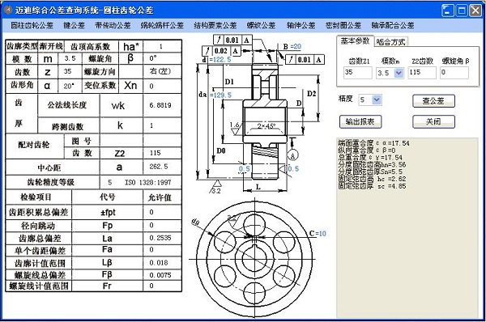486x322 pixels.
Task: Click the 齿廓总偏差 value 0.2535
Action: pos(160,238)
